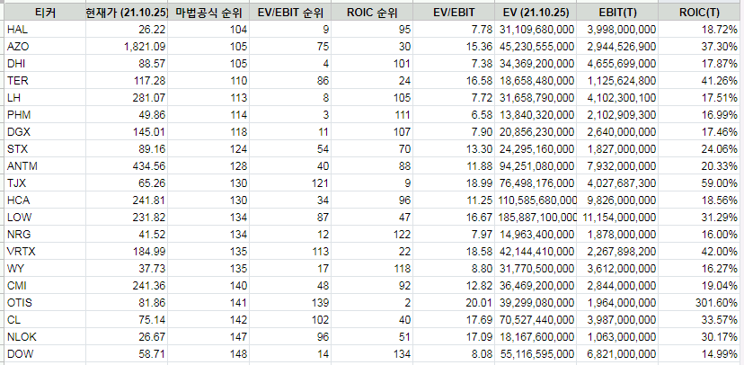
Task: Select the EV/EBIT 순위 column header
Action: 290,13
